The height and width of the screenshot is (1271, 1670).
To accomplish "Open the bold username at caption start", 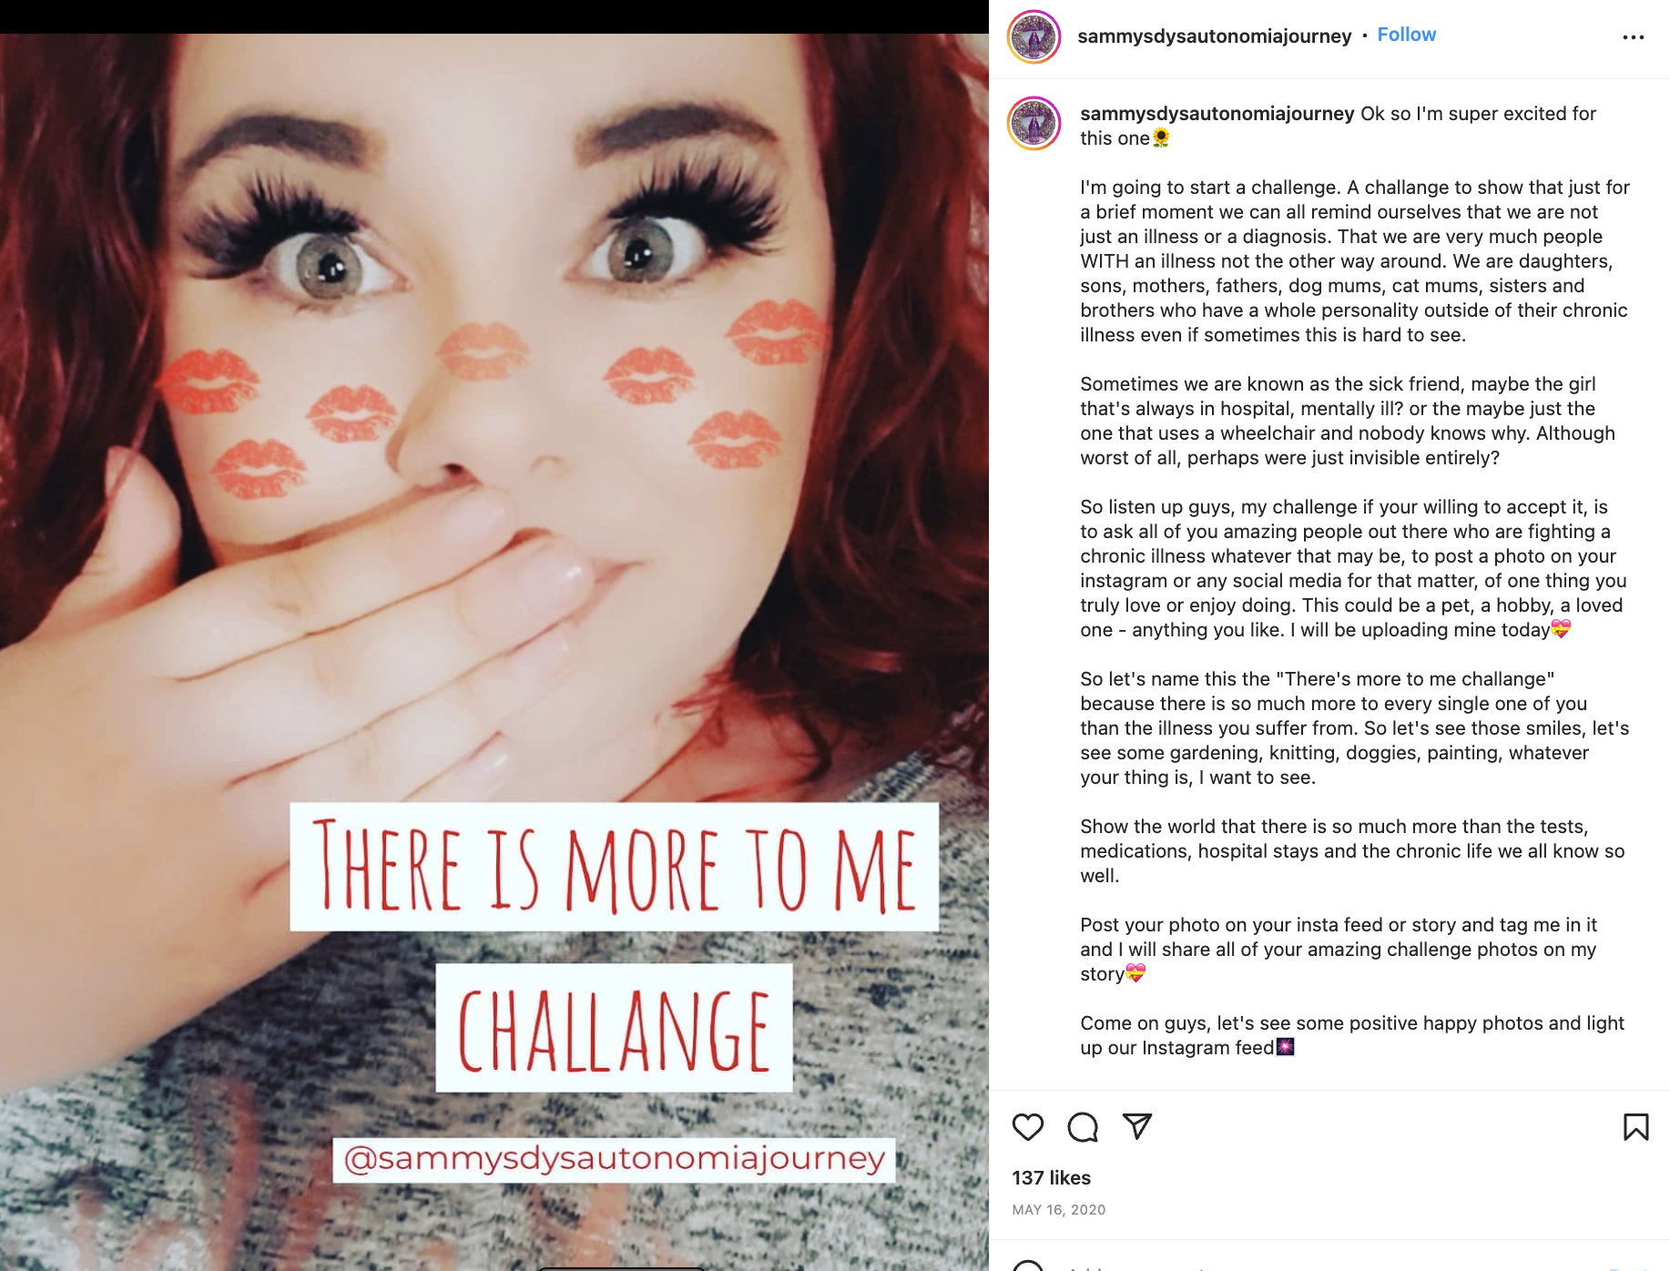I will pyautogui.click(x=1217, y=114).
